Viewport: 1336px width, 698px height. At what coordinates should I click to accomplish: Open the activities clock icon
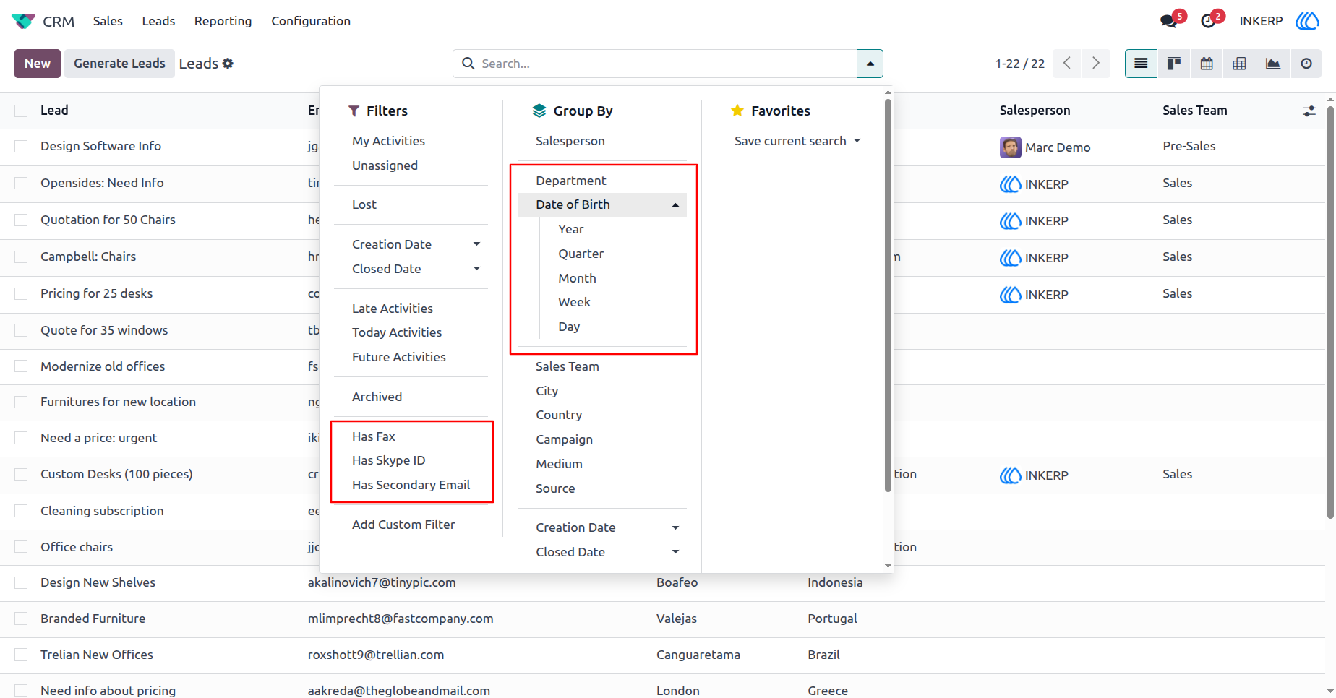pyautogui.click(x=1208, y=21)
